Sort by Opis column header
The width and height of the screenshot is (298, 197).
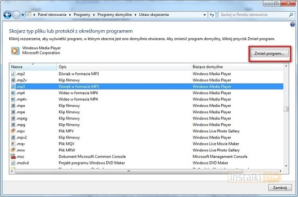pyautogui.click(x=123, y=67)
